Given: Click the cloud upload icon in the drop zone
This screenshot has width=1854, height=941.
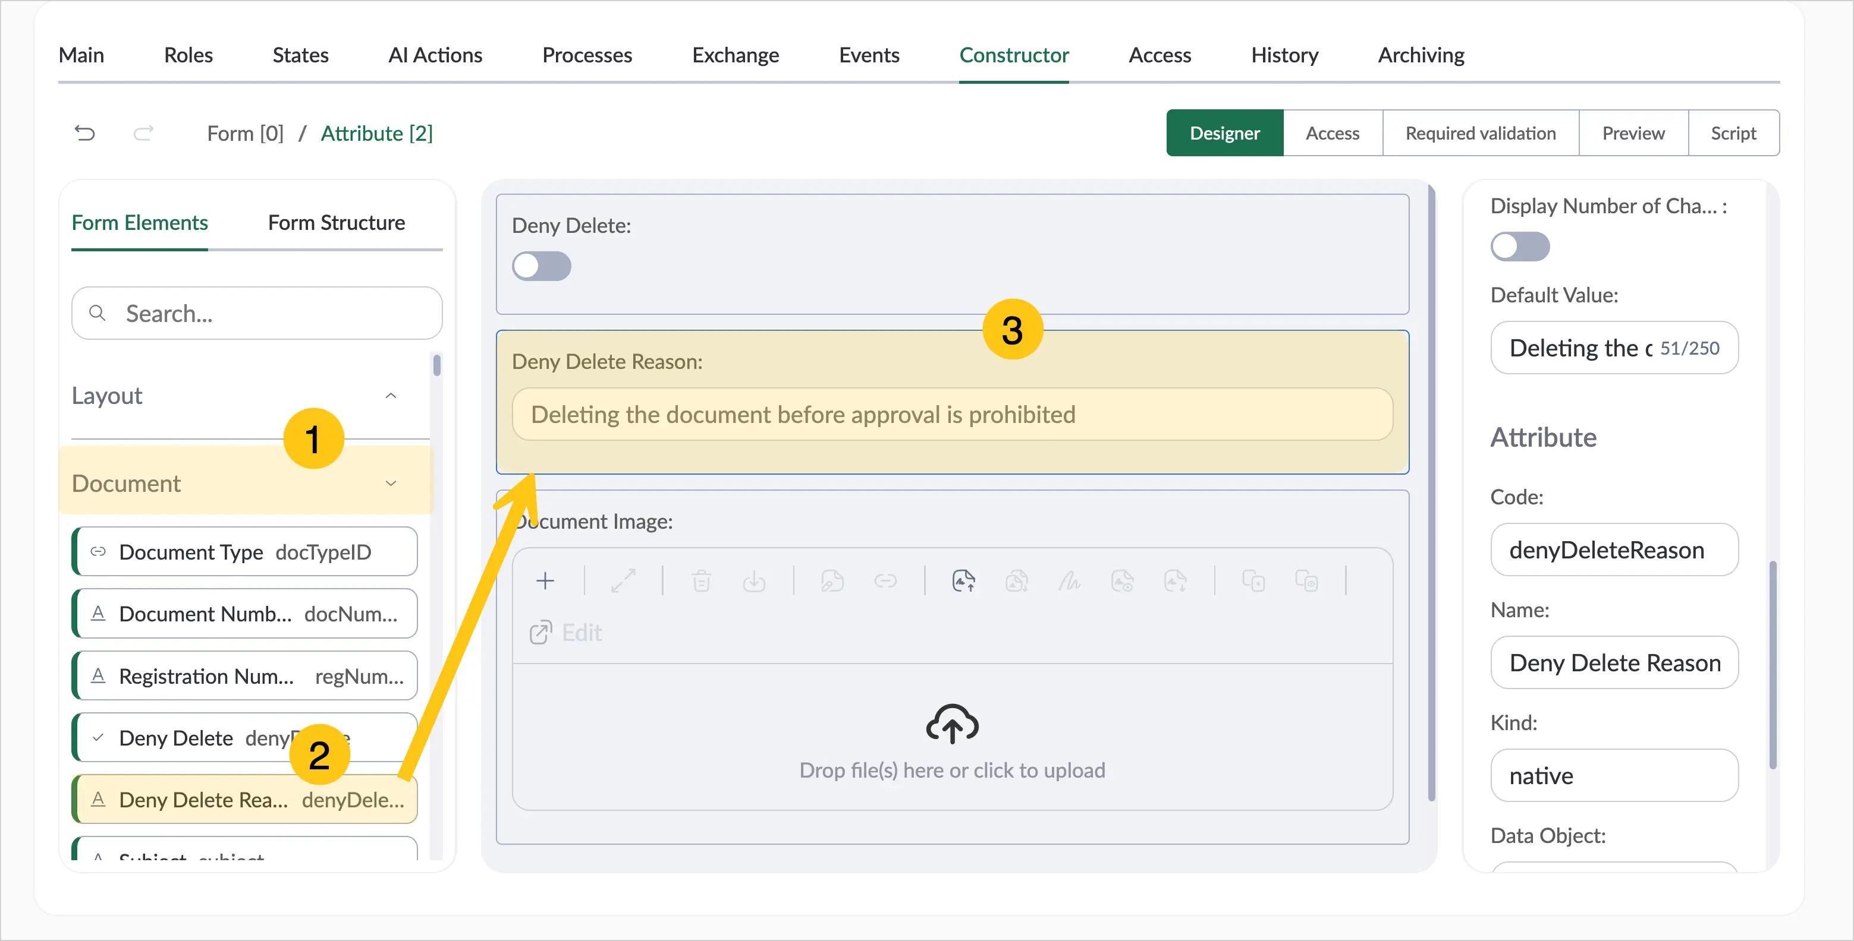Looking at the screenshot, I should (x=952, y=723).
